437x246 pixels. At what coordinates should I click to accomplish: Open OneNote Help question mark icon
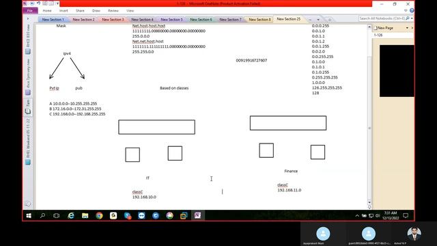[x=412, y=11]
